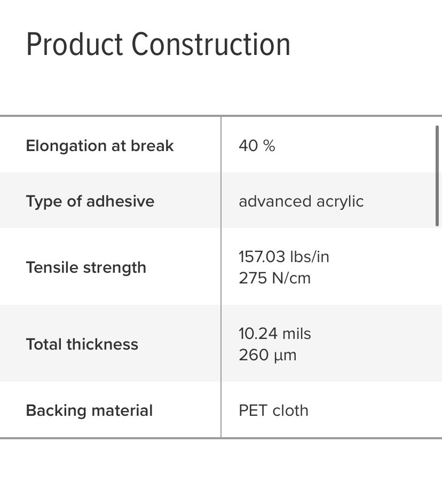The image size is (442, 490).
Task: Select the 'Total thickness' row label
Action: tap(82, 344)
